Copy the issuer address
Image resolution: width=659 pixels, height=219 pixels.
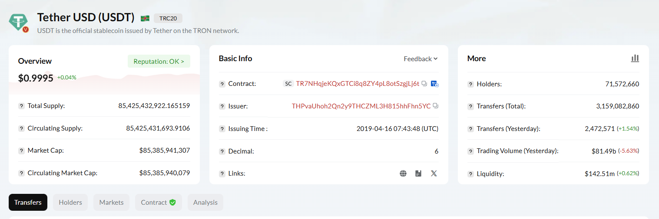pos(436,106)
